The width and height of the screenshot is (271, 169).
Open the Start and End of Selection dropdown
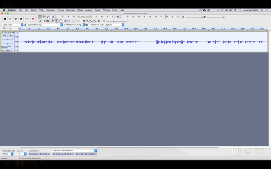pyautogui.click(x=75, y=151)
